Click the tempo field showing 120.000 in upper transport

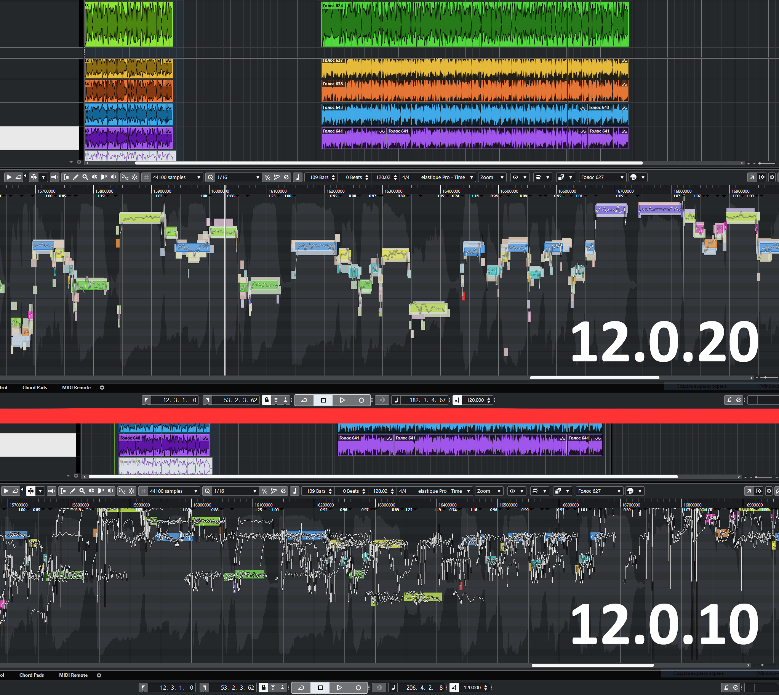click(475, 400)
